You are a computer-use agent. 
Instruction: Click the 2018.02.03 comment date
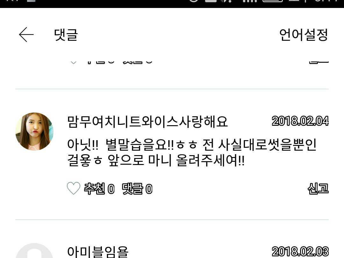click(300, 251)
